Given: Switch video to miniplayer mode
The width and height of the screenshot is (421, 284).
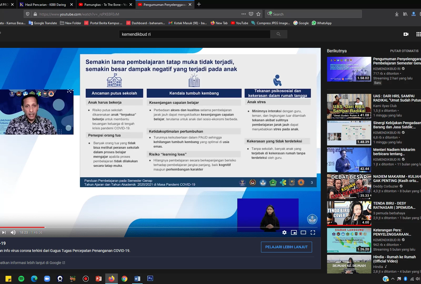Looking at the screenshot, I should [x=294, y=232].
